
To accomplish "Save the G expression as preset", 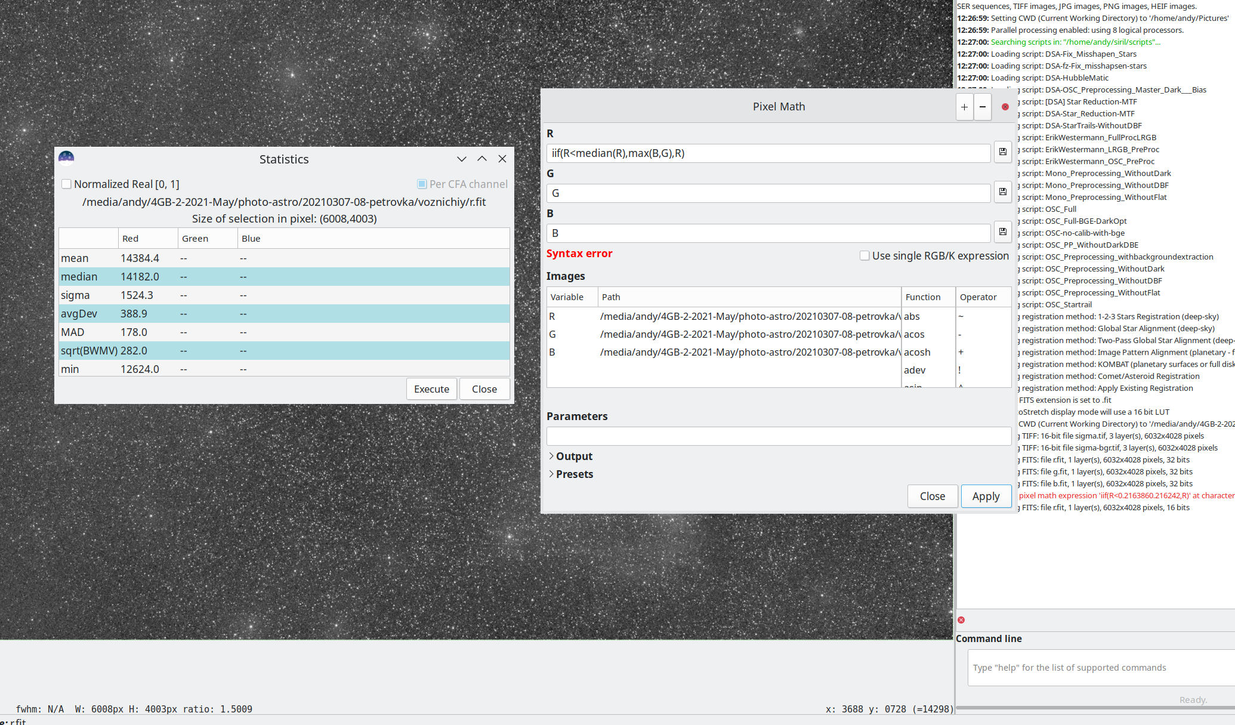I will tap(1002, 192).
